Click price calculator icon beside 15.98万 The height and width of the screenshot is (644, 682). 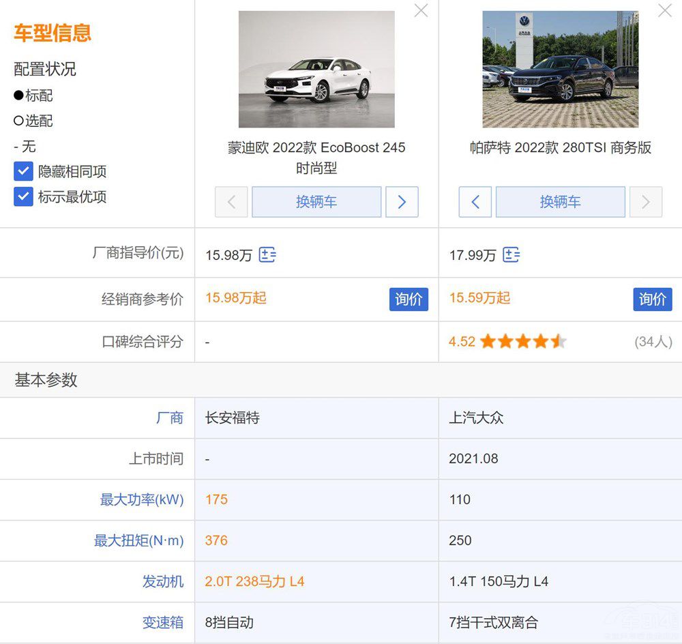click(x=267, y=255)
